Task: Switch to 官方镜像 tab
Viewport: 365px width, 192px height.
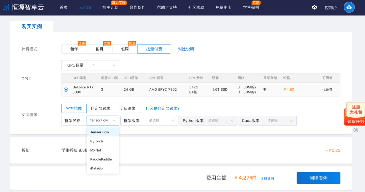Action: click(x=74, y=108)
